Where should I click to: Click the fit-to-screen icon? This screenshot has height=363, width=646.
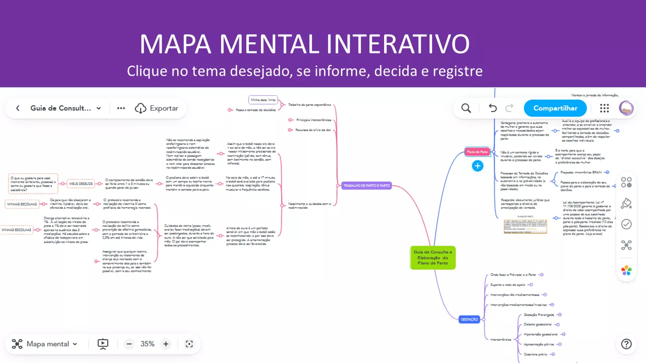189,344
